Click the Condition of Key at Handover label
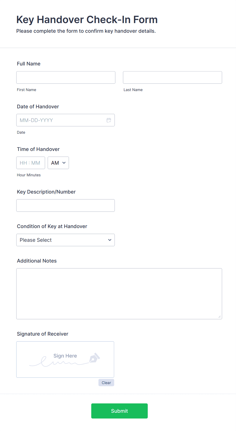Image resolution: width=236 pixels, height=431 pixels. pos(52,227)
